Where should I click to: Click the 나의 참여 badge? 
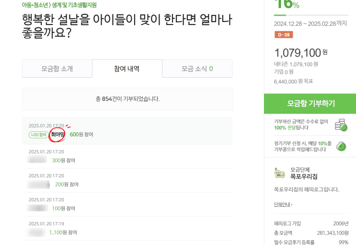(x=38, y=135)
